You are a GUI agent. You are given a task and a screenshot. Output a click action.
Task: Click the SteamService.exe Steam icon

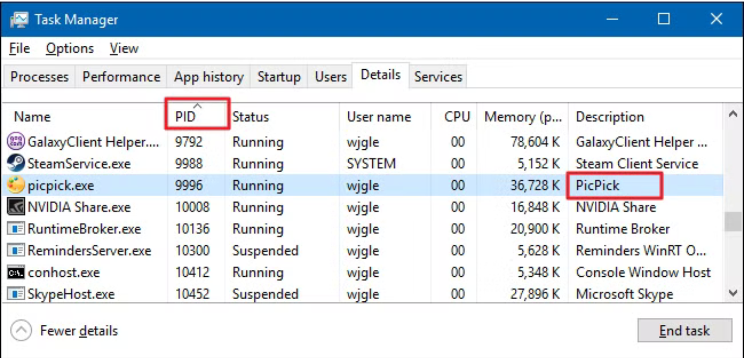click(x=16, y=163)
